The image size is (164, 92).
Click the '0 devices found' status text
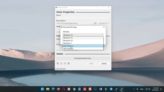(x=60, y=69)
